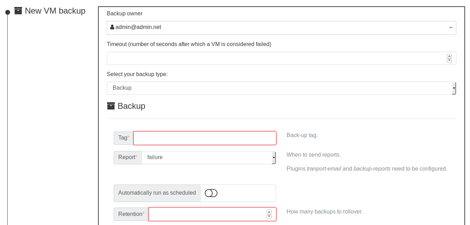Viewport: 470px width, 225px height.
Task: Click into the Retention number field
Action: point(207,214)
